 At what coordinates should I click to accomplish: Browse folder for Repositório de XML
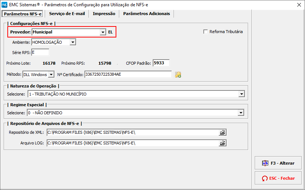tap(222, 133)
